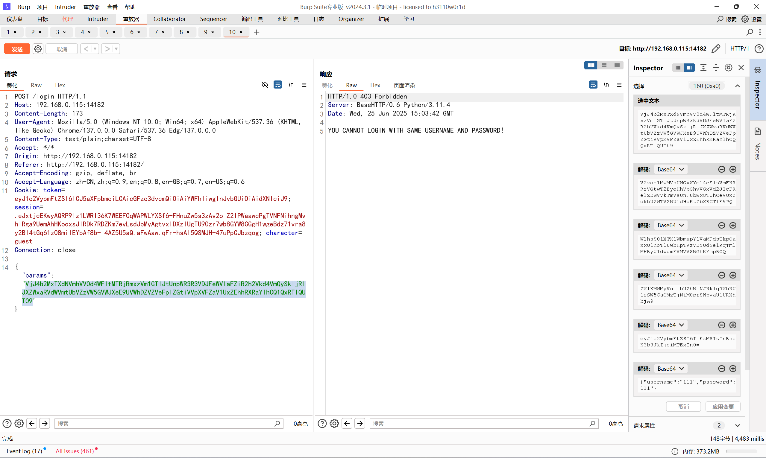
Task: Open response search settings gear
Action: (x=334, y=423)
